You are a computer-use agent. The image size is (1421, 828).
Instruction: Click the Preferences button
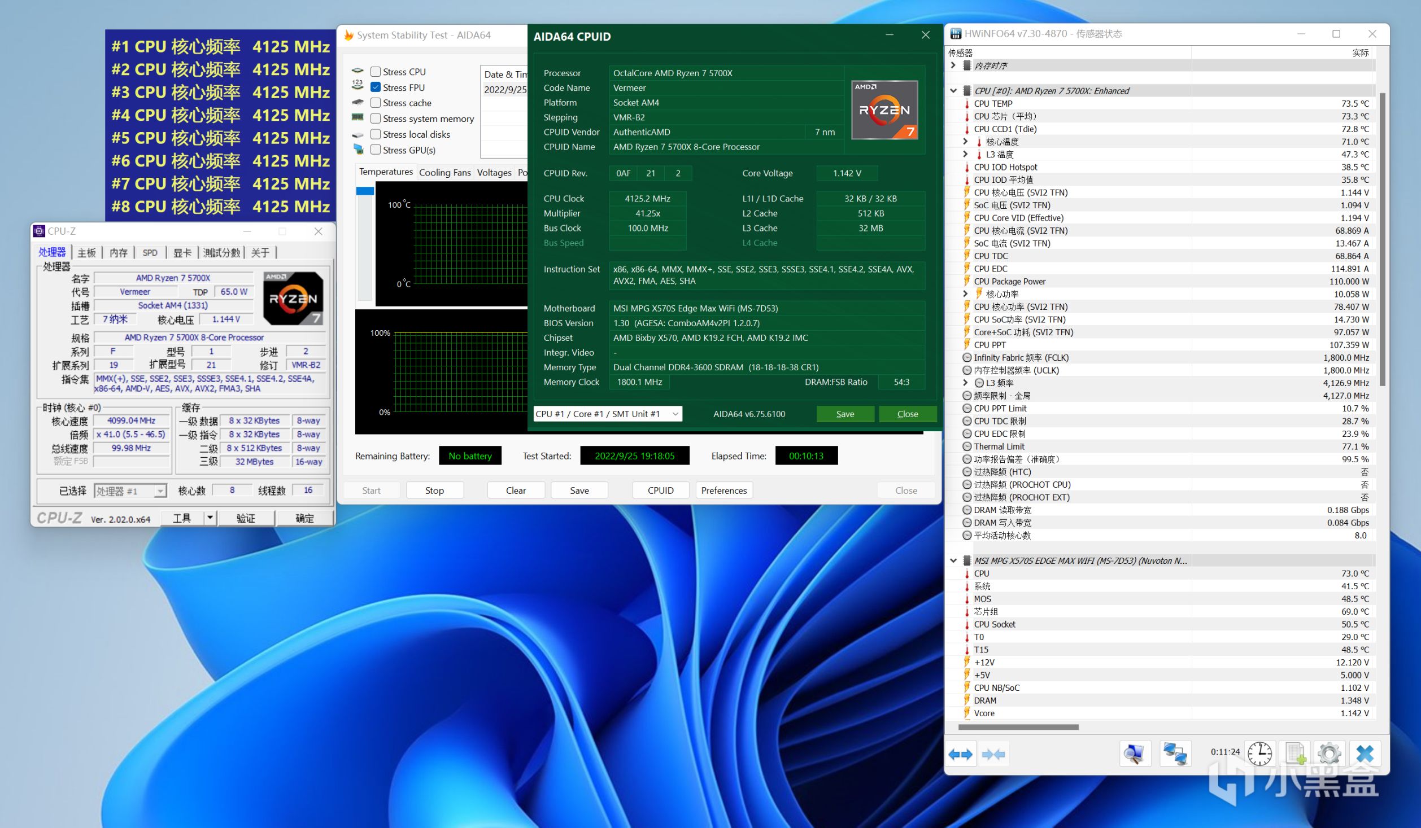(x=723, y=490)
